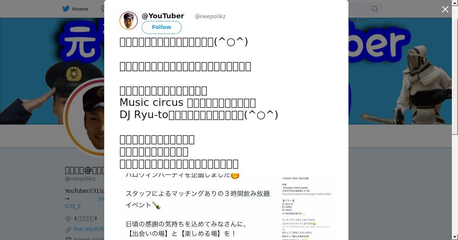Open the @neepolikz handle in tweet header
Image resolution: width=458 pixels, height=240 pixels.
210,16
